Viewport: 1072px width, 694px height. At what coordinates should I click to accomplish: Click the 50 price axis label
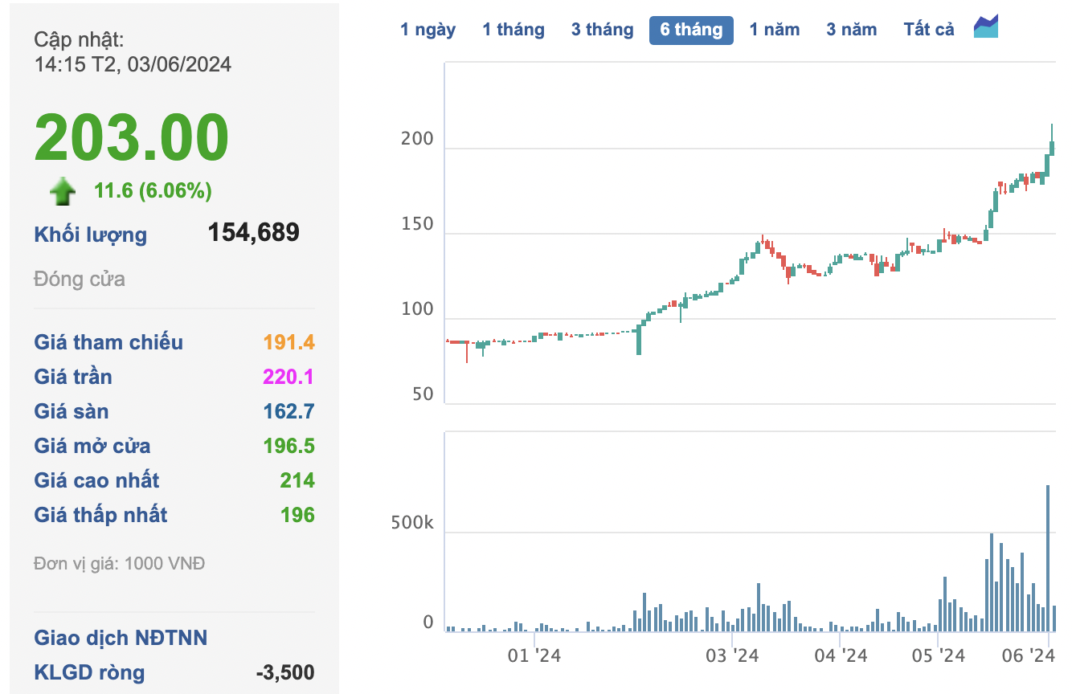(x=422, y=395)
